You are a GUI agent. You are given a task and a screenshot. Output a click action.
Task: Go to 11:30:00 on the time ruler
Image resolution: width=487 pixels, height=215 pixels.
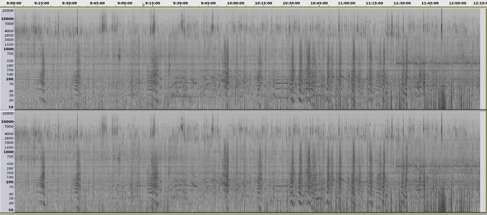(402, 3)
